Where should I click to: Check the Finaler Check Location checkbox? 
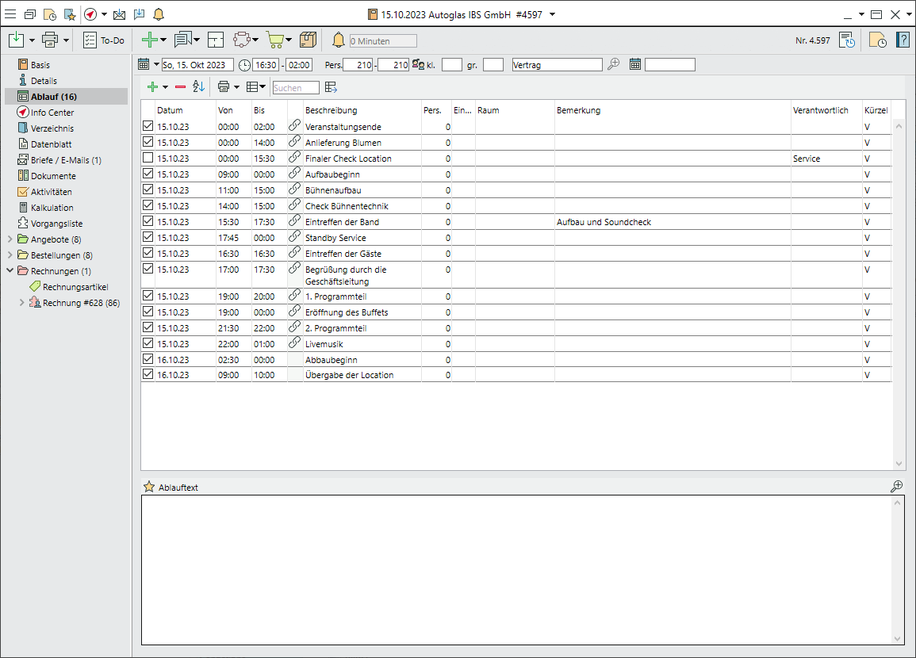[148, 159]
